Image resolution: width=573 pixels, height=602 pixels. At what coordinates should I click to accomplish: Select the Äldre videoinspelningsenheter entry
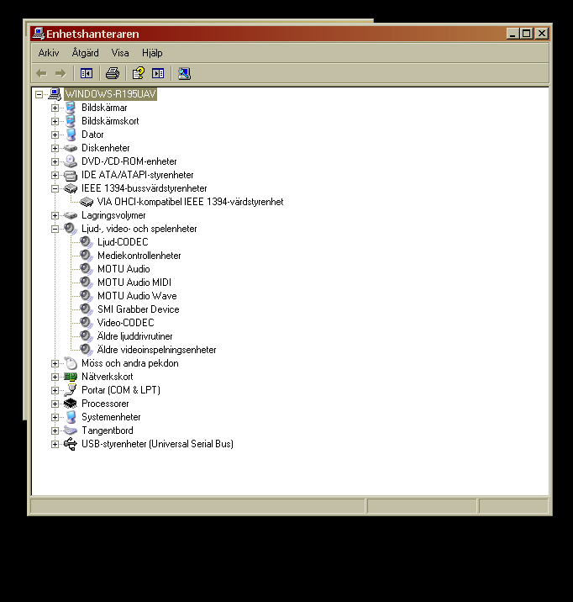click(156, 350)
